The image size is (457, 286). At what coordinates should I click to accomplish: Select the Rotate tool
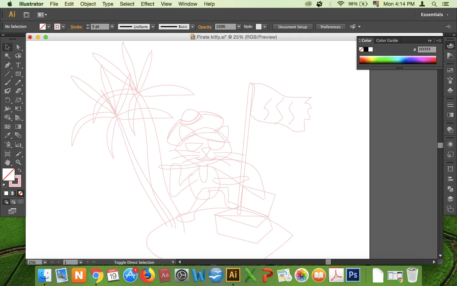click(x=7, y=100)
